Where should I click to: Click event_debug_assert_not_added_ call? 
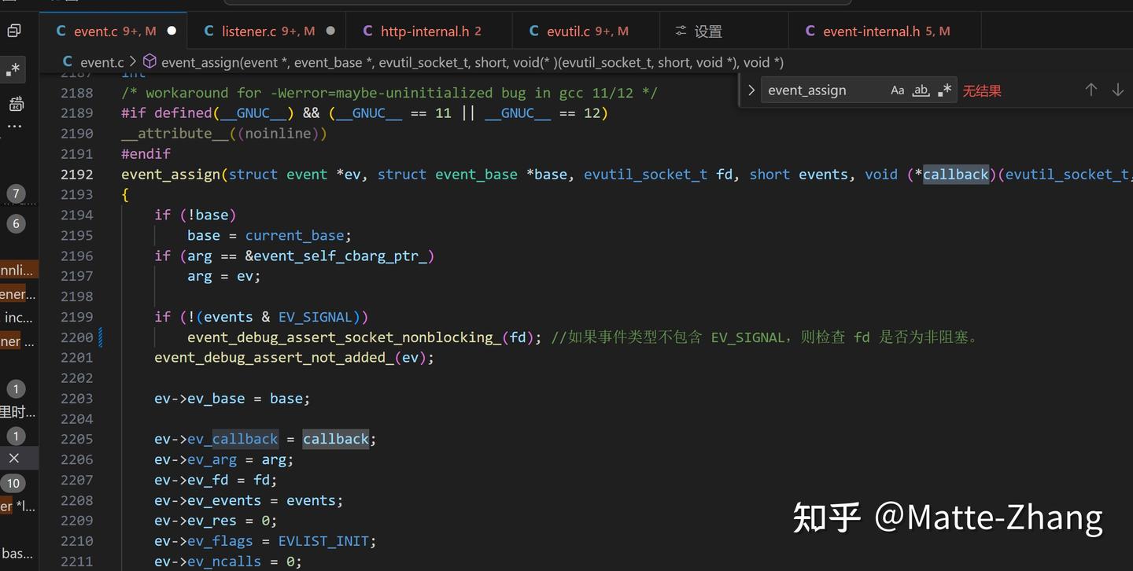click(274, 358)
